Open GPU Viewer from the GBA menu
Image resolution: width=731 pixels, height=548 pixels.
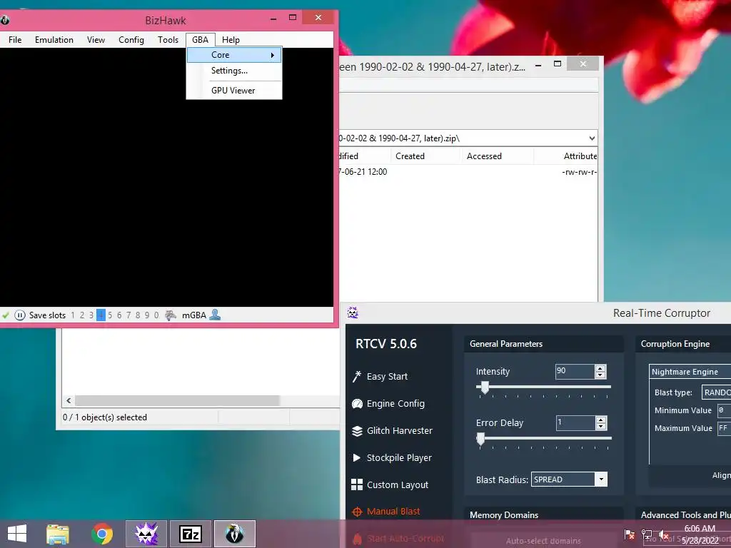click(234, 91)
